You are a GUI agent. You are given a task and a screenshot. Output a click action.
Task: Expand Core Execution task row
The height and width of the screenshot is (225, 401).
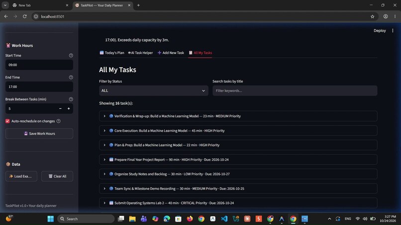238,131
